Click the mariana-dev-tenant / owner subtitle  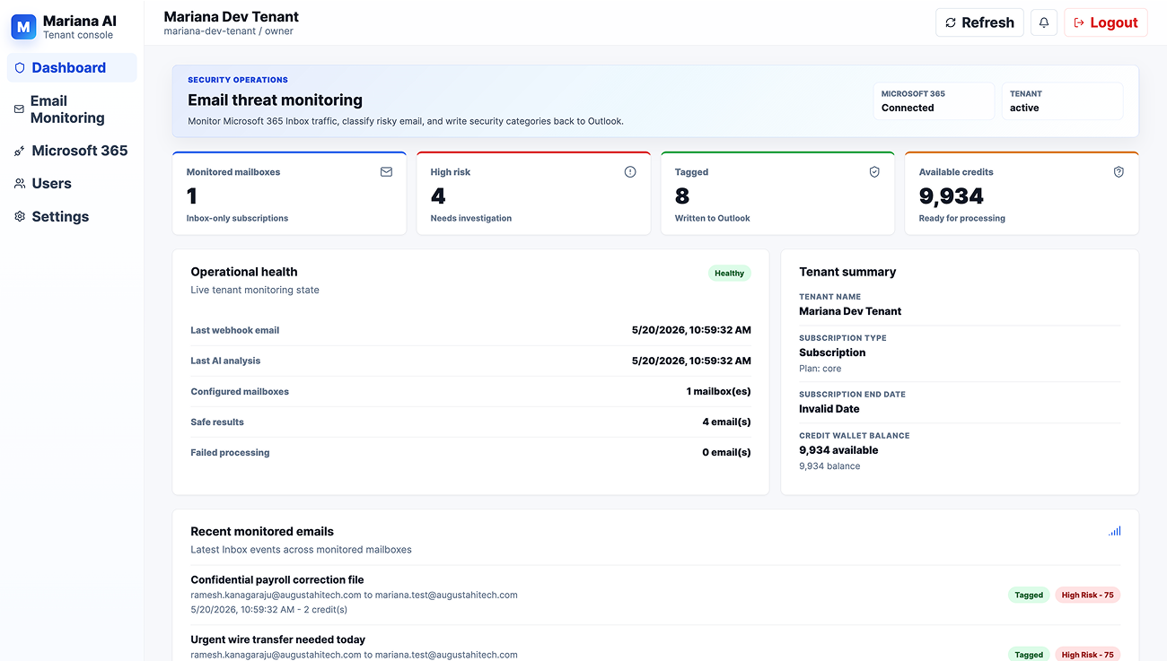[x=228, y=31]
